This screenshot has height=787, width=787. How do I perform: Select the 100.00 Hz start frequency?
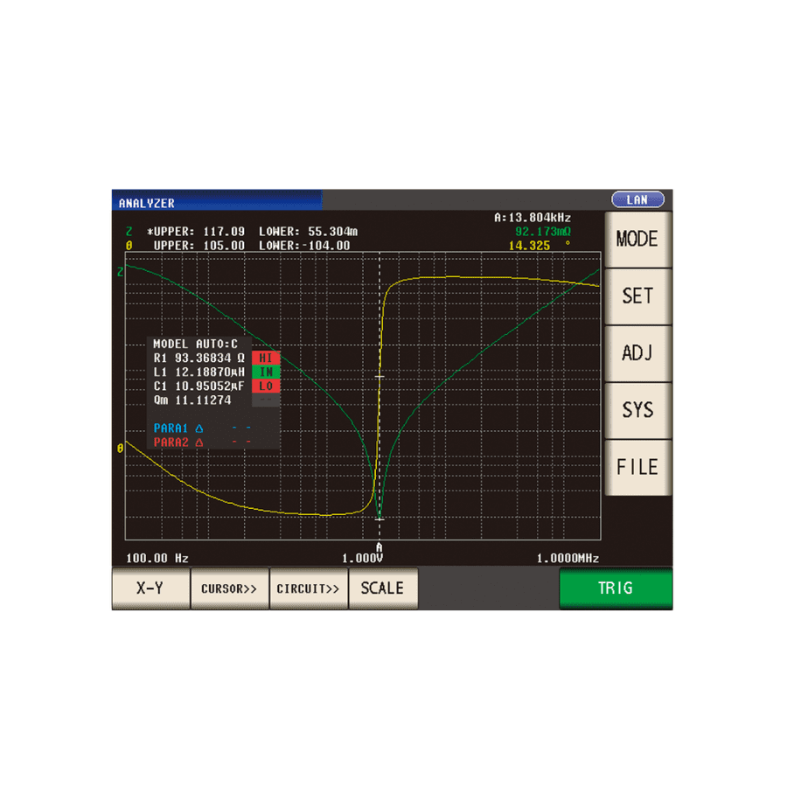(x=157, y=559)
